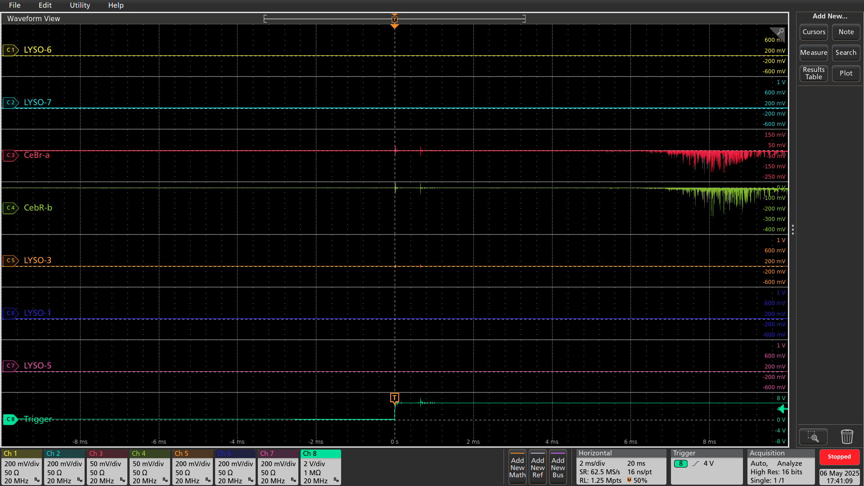Click the Measure button
This screenshot has width=864, height=486.
click(813, 53)
